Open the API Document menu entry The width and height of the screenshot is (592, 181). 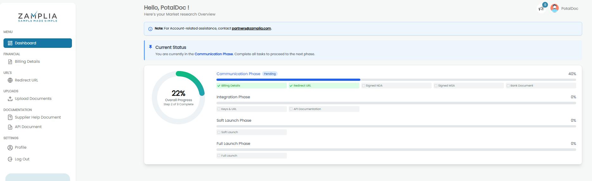[28, 127]
